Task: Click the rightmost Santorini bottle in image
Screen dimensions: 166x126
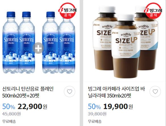Action: tap(67, 45)
